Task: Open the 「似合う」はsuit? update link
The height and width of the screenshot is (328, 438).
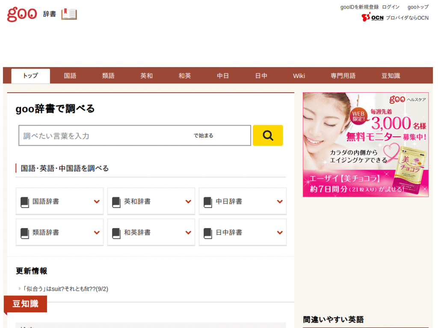Action: point(65,289)
